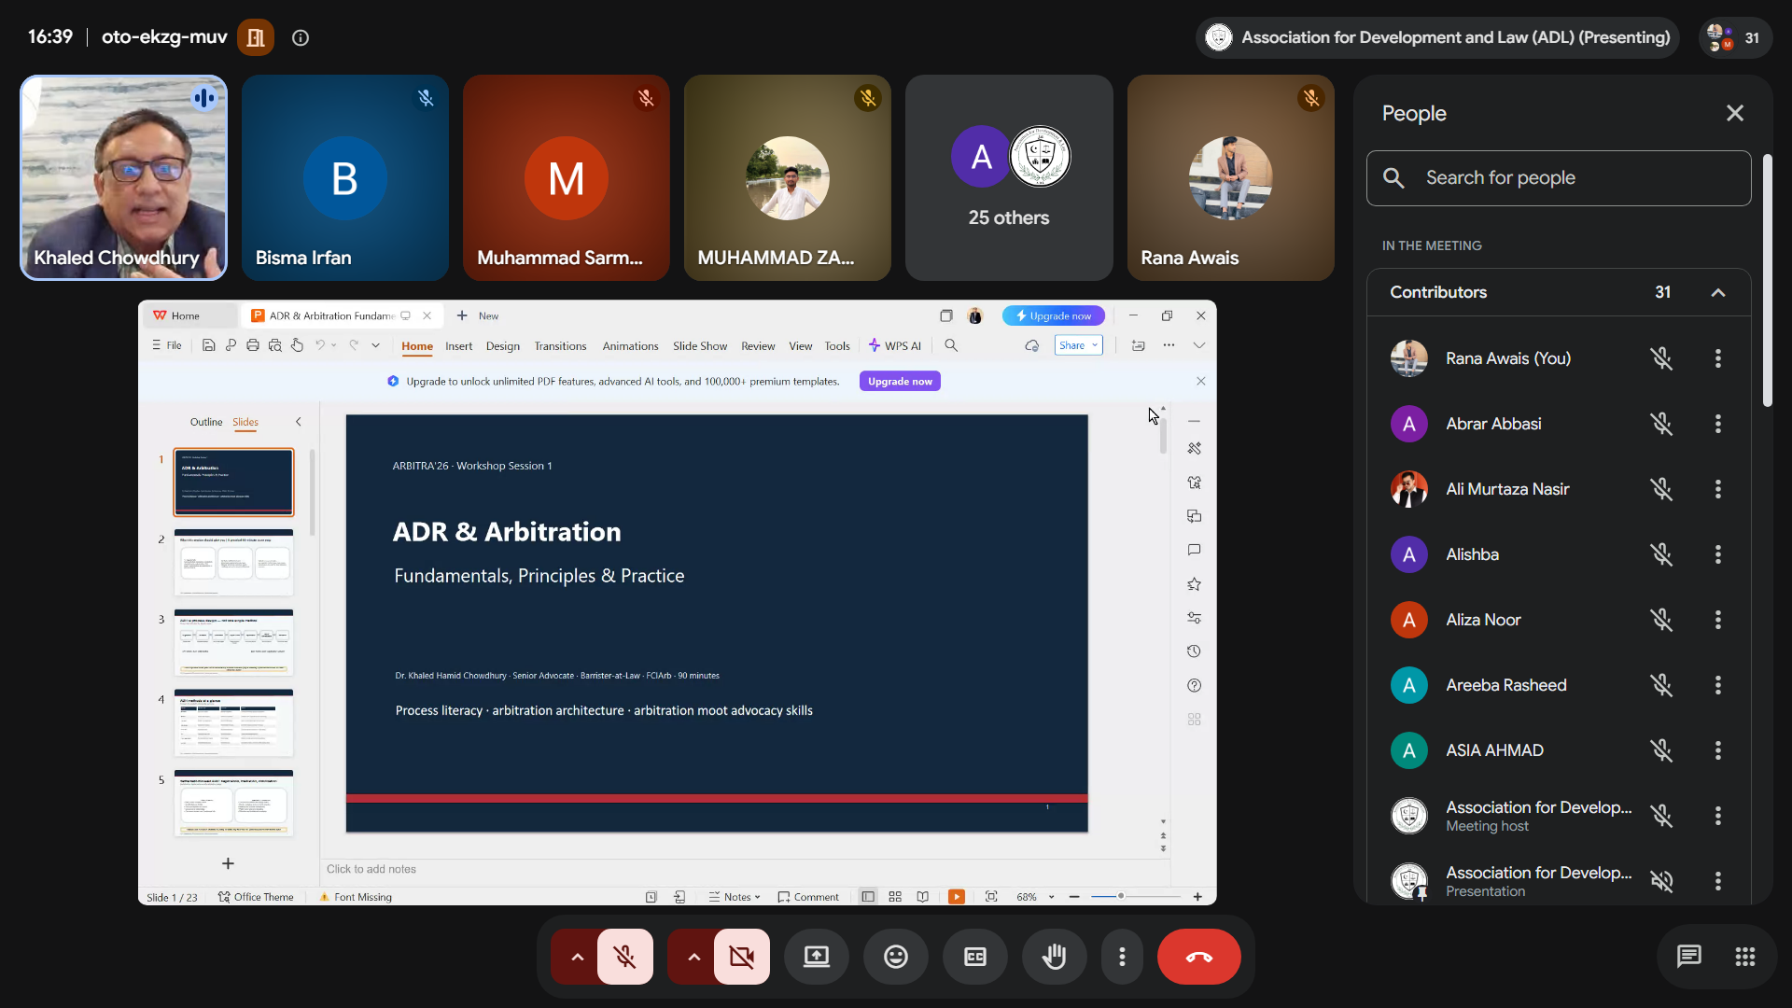Click the star icon in WPS right sidebar
Viewport: 1792px width, 1008px height.
pyautogui.click(x=1194, y=584)
